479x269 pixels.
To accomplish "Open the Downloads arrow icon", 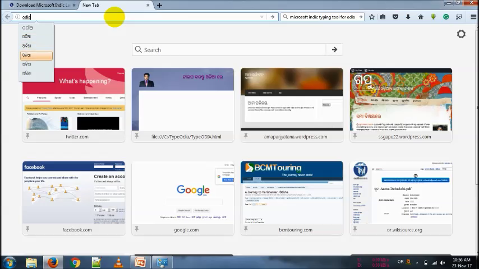I will (x=408, y=17).
